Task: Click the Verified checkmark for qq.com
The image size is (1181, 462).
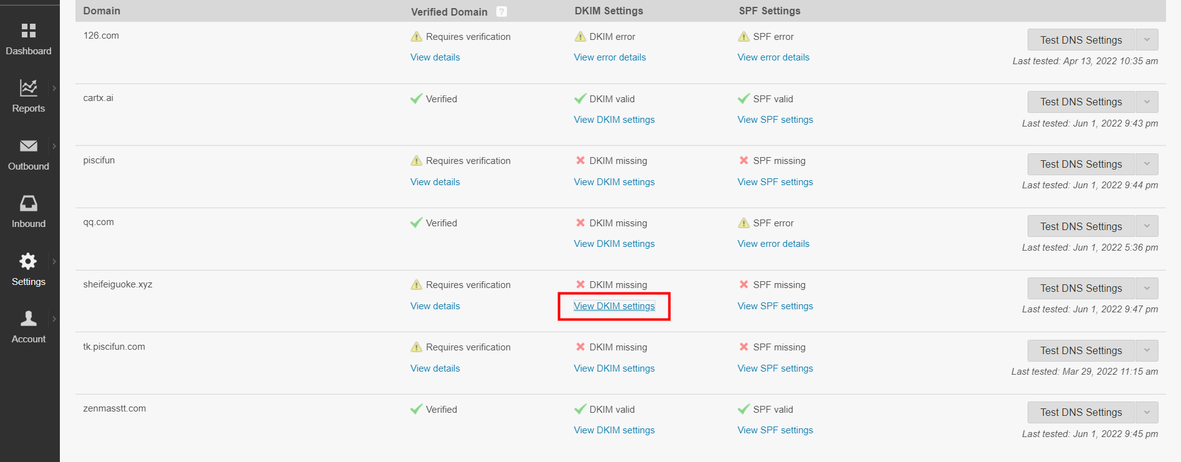Action: click(x=417, y=223)
